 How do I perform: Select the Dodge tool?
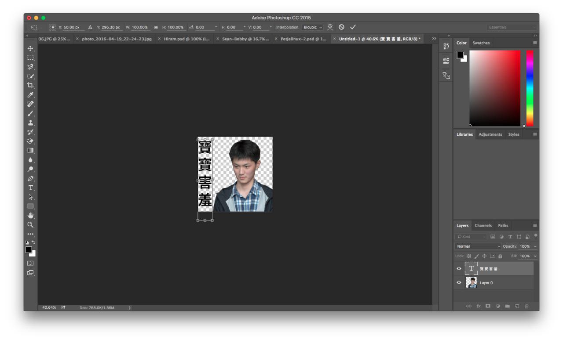coord(30,169)
